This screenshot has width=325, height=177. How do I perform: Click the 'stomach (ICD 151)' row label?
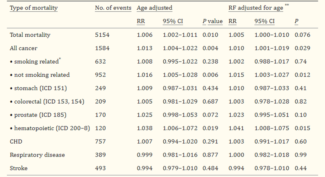(38, 88)
